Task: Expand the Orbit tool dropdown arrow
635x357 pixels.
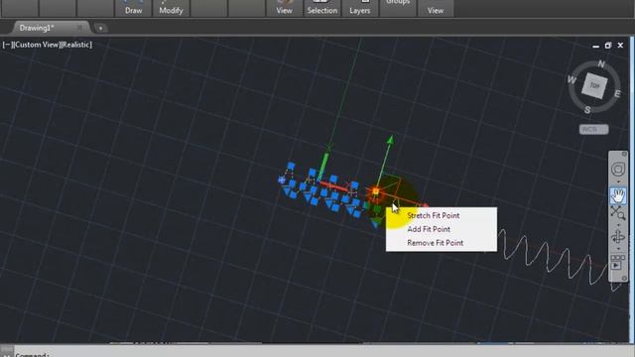Action: 618,249
